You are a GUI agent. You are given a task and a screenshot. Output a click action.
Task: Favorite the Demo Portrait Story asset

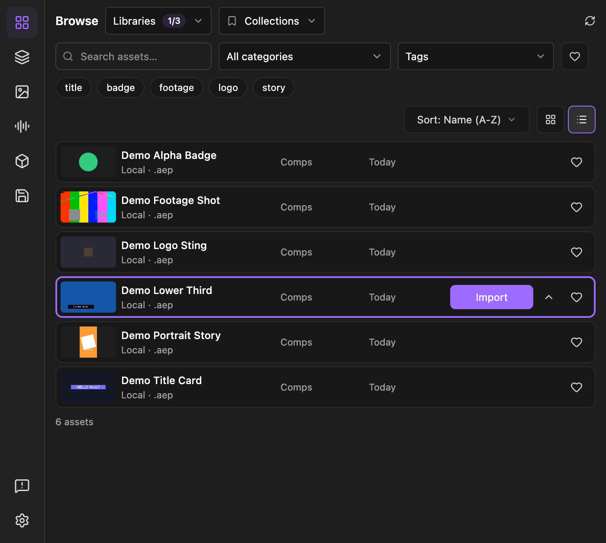pos(577,342)
